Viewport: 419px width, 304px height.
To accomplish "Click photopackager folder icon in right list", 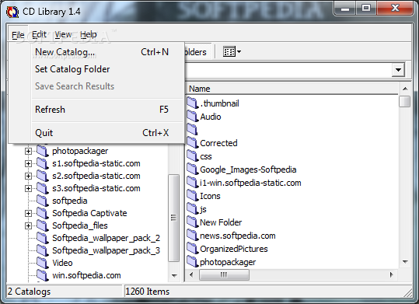I will (193, 262).
